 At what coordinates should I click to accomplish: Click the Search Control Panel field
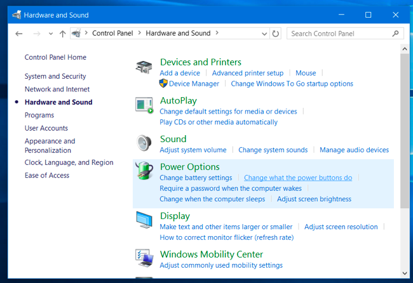click(337, 34)
